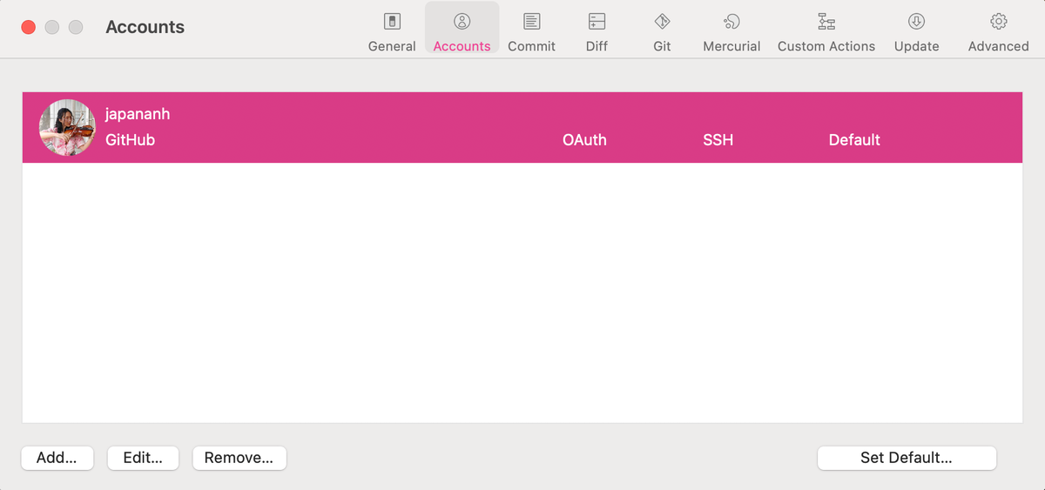This screenshot has height=490, width=1045.
Task: Open the Diff preferences pane
Action: (597, 31)
